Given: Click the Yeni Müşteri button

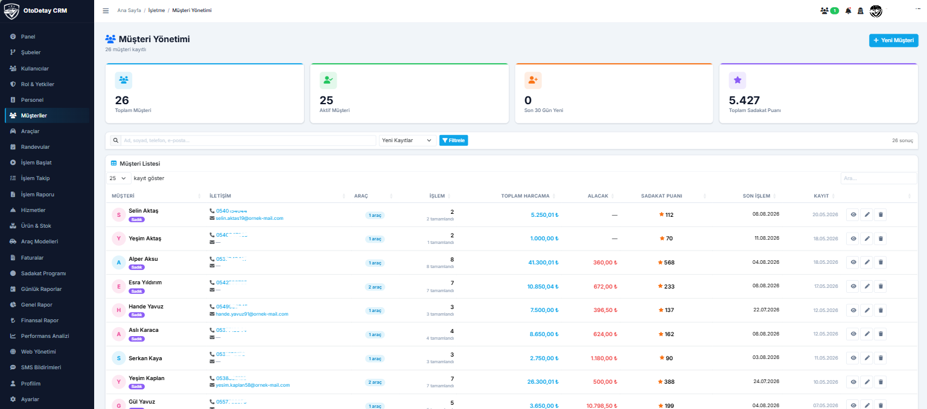Looking at the screenshot, I should [893, 40].
